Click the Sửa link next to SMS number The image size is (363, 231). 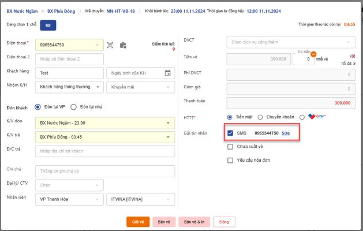(286, 133)
